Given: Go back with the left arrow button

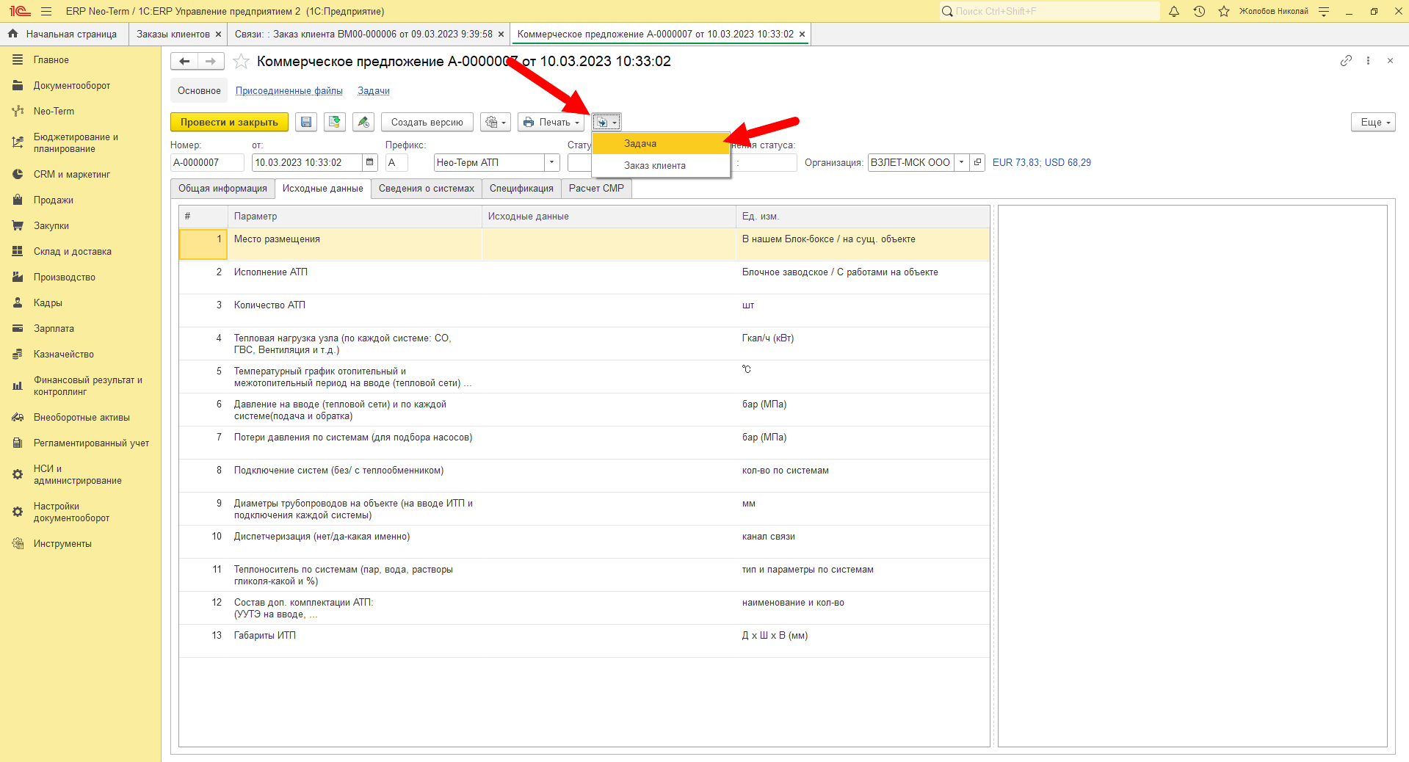Looking at the screenshot, I should coord(184,61).
